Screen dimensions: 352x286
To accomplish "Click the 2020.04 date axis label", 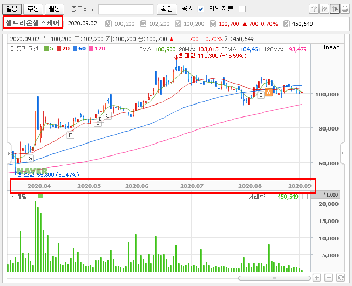I will (39, 186).
